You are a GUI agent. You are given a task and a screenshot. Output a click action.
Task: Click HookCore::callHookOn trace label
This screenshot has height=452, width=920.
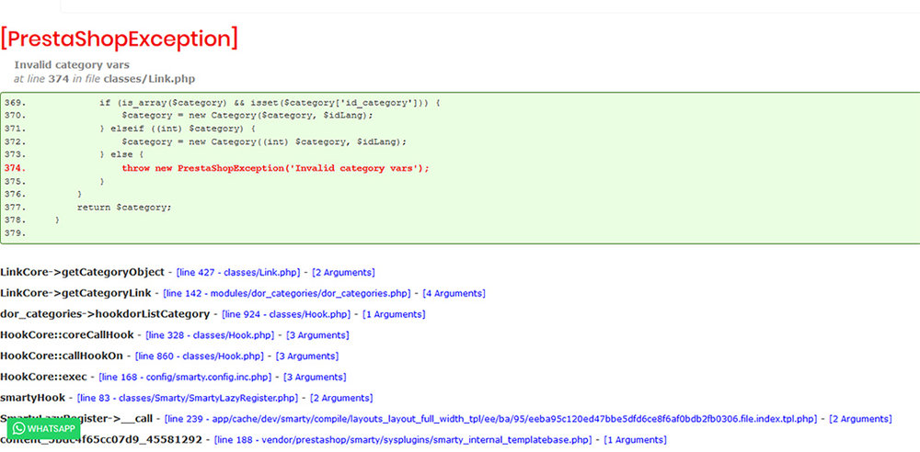tap(62, 356)
